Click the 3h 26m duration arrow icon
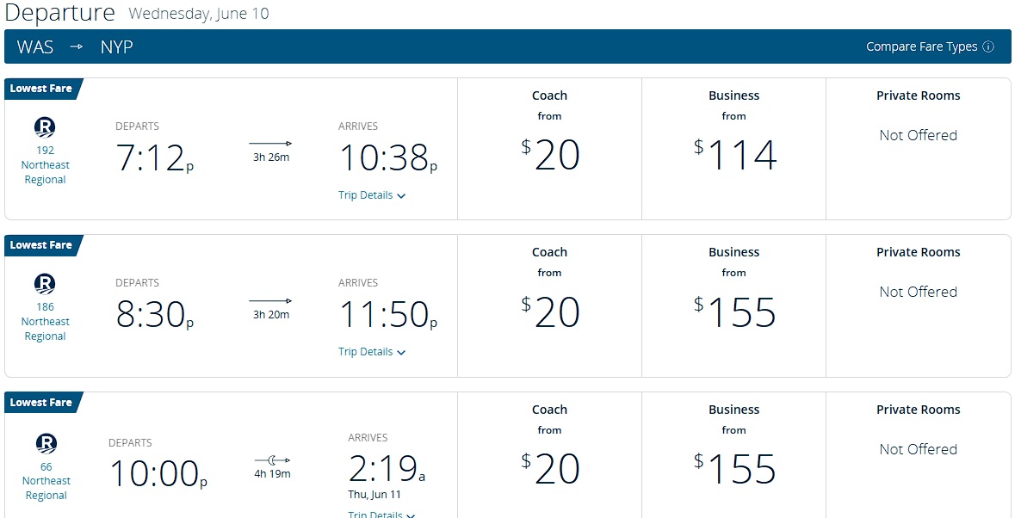Viewport: 1021px width, 518px height. [270, 144]
